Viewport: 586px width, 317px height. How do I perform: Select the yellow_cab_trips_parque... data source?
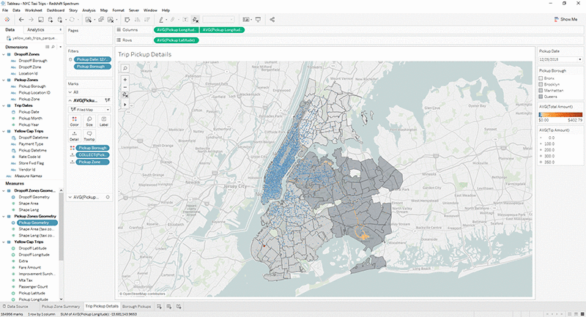(x=31, y=38)
